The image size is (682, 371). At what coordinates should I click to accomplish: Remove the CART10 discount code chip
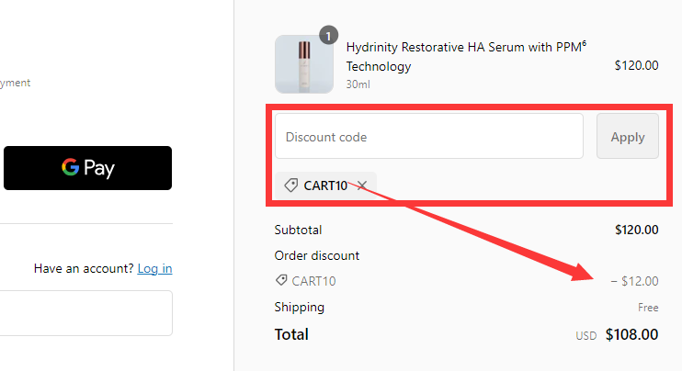tap(362, 185)
